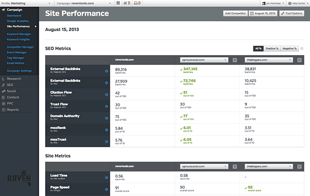Click the 92 overall score value
This screenshot has width=310, height=196.
pyautogui.click(x=250, y=187)
